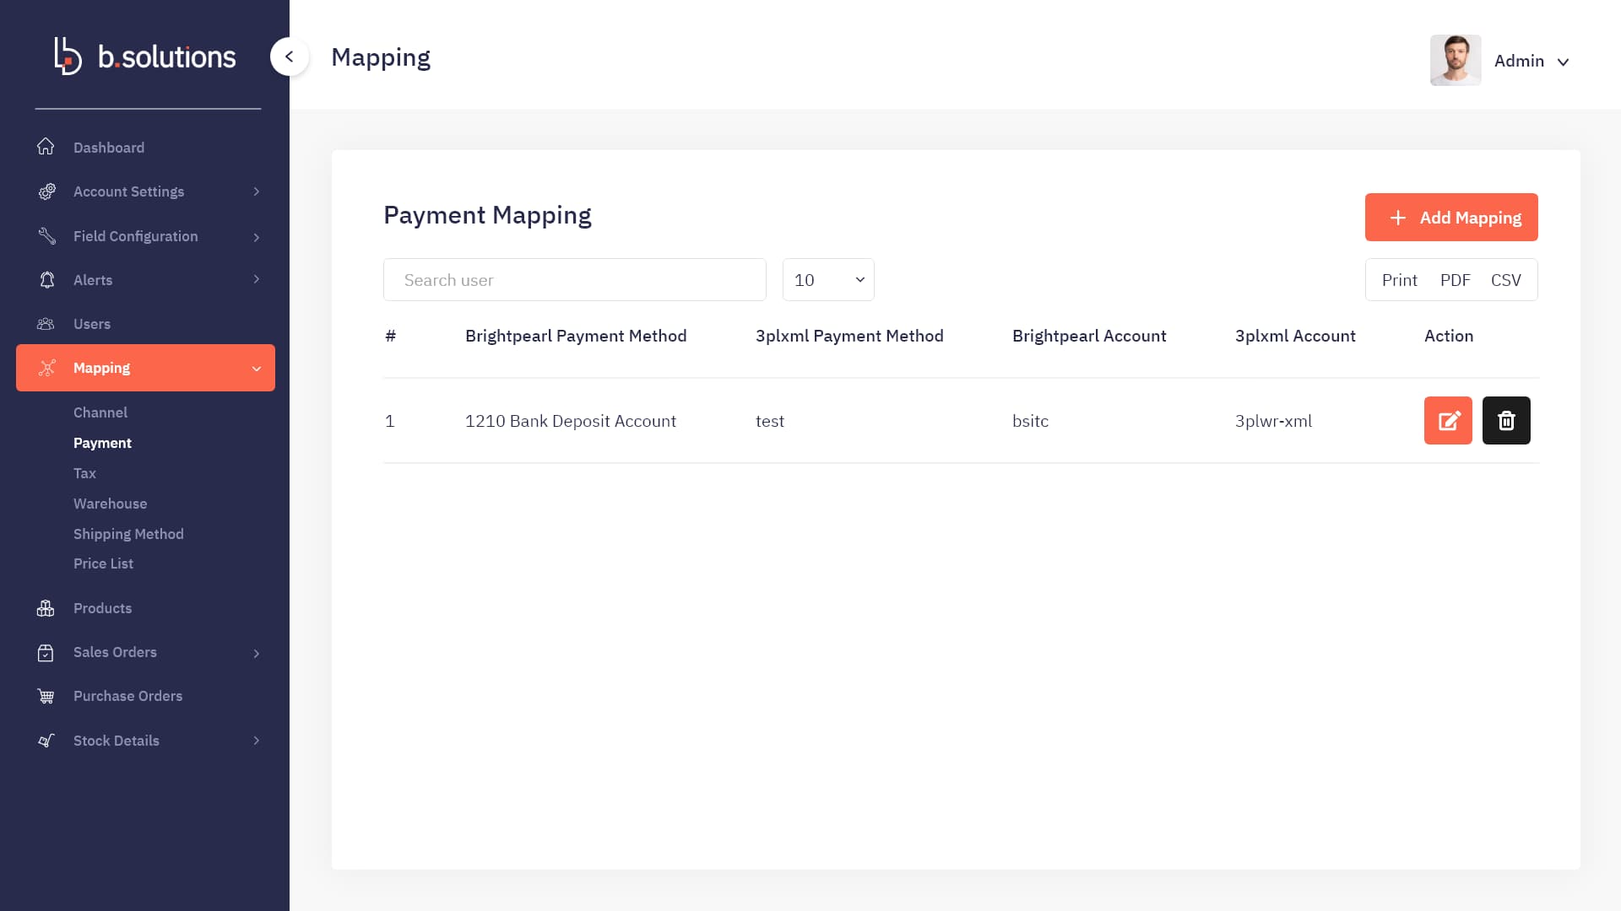Click the # column header
Image resolution: width=1621 pixels, height=911 pixels.
point(390,336)
